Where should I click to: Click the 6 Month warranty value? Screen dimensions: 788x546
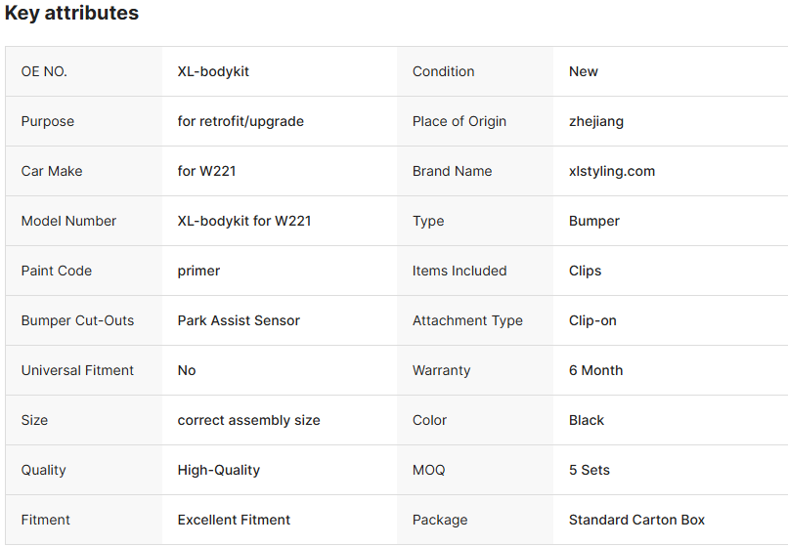click(595, 370)
